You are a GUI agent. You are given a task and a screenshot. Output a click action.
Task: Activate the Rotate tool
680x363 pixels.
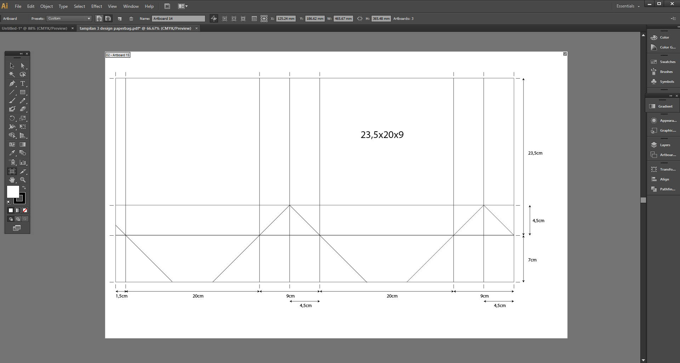12,118
